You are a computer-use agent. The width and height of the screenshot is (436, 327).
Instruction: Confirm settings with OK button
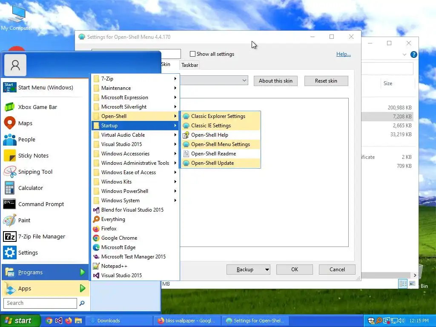[295, 270]
